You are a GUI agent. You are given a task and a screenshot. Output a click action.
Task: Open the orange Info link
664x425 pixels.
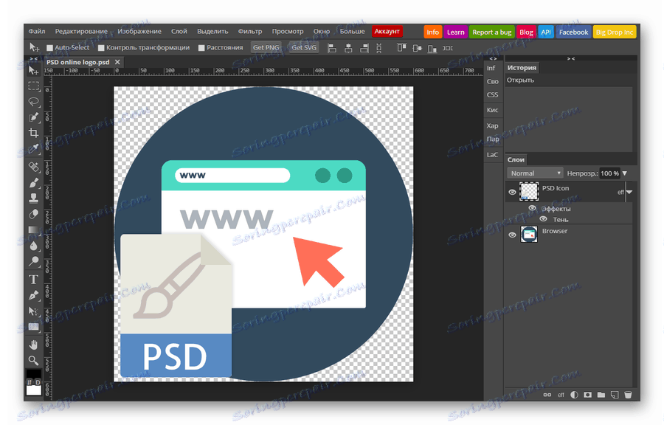point(433,32)
